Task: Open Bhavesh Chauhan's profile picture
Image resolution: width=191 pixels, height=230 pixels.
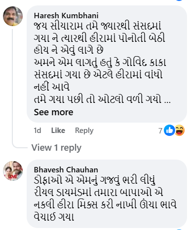Action: click(x=13, y=171)
